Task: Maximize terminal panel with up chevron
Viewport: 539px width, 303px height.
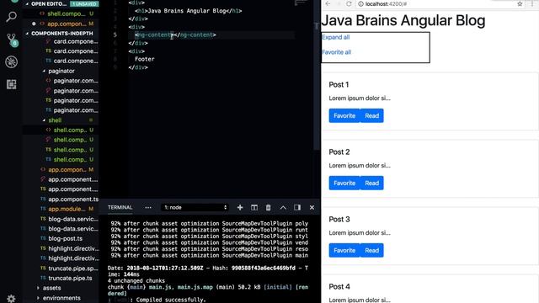Action: tap(283, 208)
